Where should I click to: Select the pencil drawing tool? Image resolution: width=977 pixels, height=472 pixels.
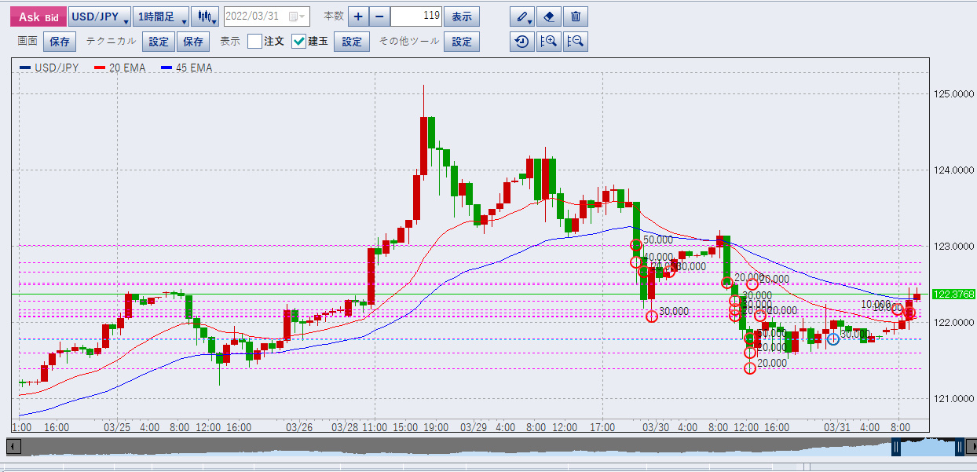[x=521, y=16]
